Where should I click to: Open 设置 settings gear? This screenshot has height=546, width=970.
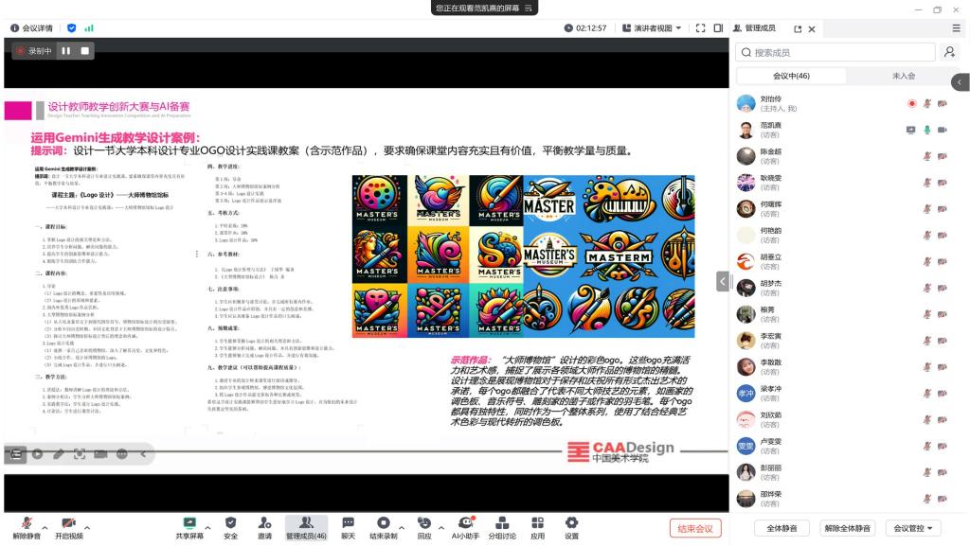coord(571,526)
